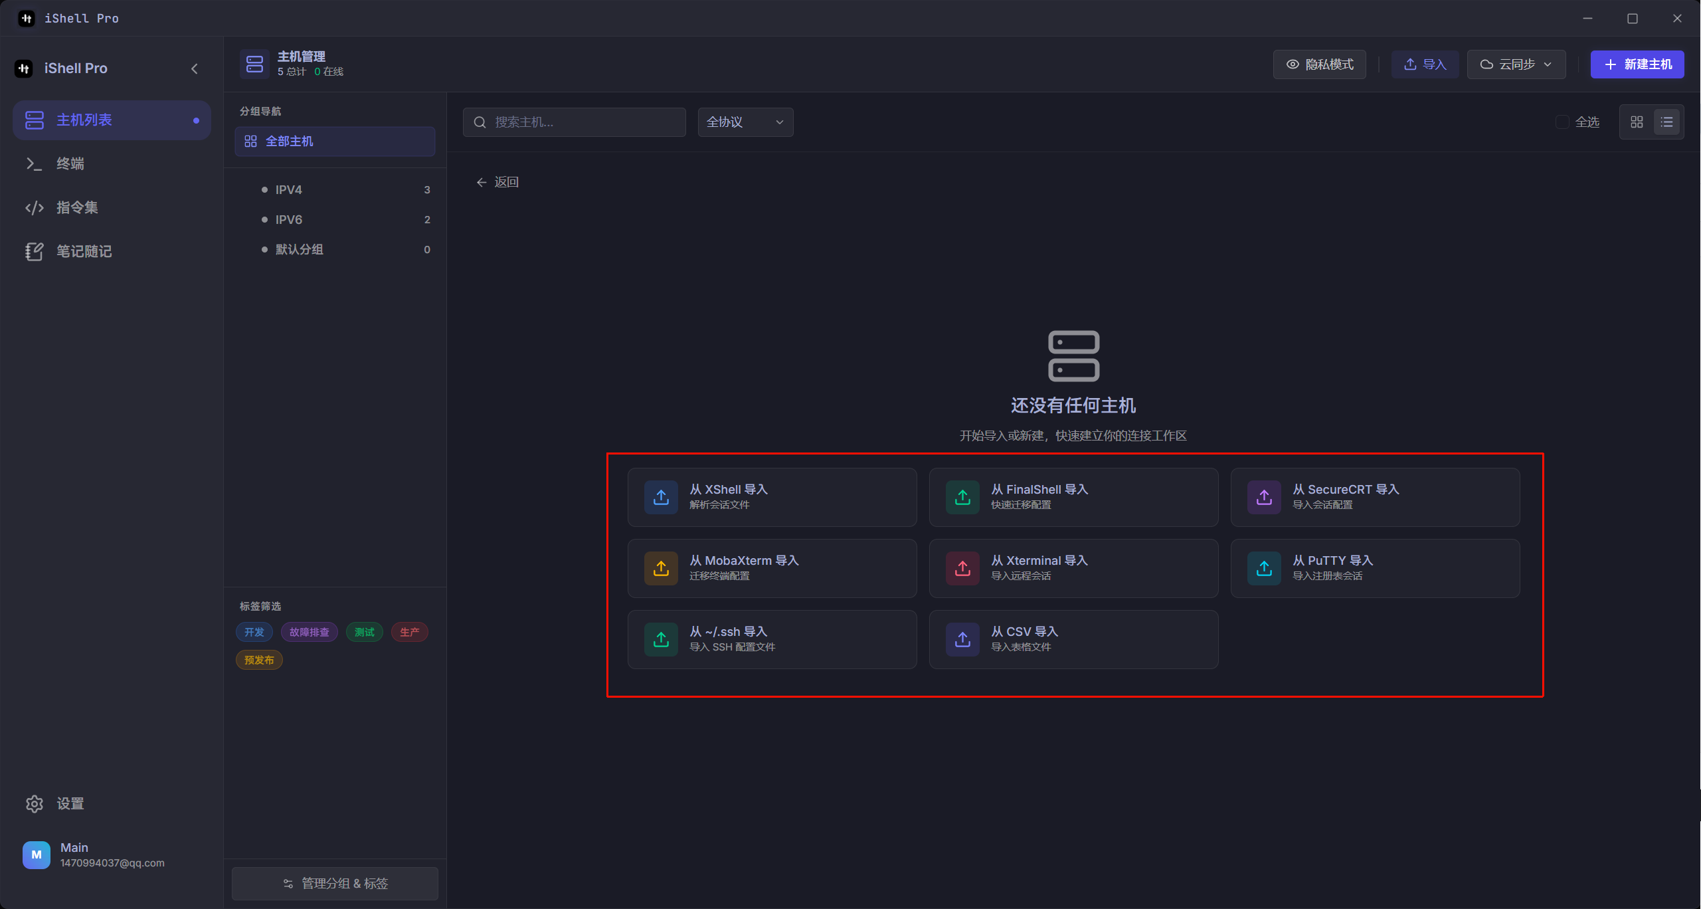
Task: Open the 云同步 cloud sync dropdown
Action: (x=1516, y=64)
